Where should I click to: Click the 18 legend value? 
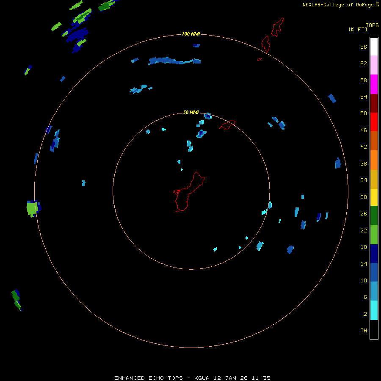coord(364,247)
